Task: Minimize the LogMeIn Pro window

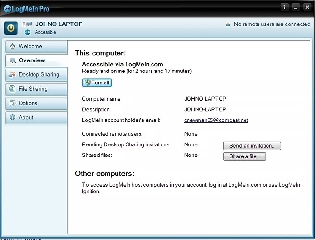Action: point(296,8)
